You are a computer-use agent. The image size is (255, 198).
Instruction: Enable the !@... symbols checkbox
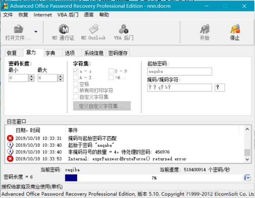[x=111, y=78]
